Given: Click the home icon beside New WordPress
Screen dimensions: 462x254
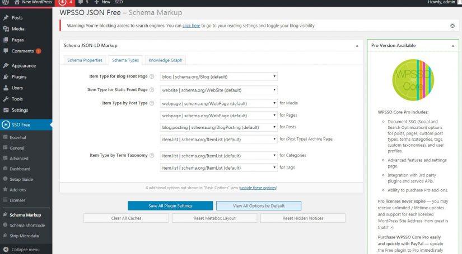Looking at the screenshot, I should pyautogui.click(x=17, y=2).
